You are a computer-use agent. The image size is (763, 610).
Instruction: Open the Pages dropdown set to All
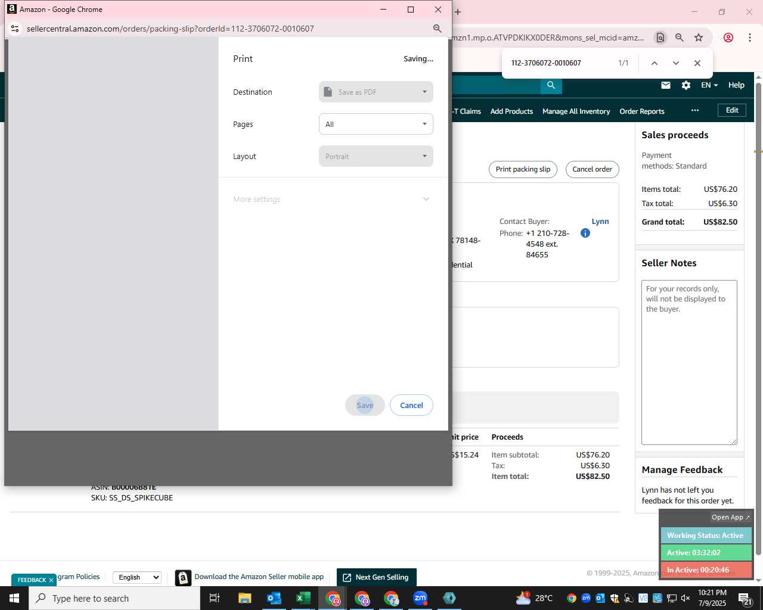click(x=376, y=124)
